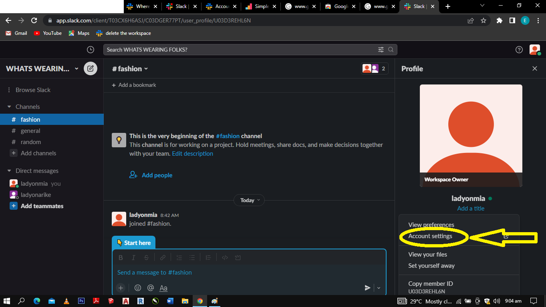Open the user avatar menu in Slack's top bar
The image size is (546, 307).
click(x=535, y=50)
